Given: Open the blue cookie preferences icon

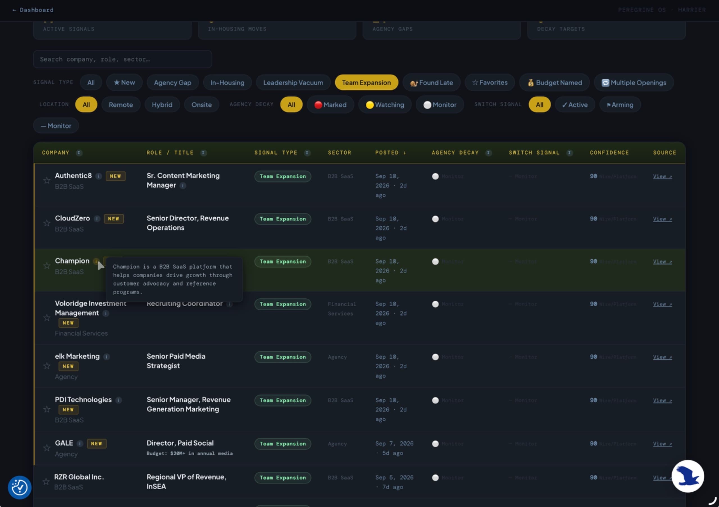Looking at the screenshot, I should click(19, 487).
